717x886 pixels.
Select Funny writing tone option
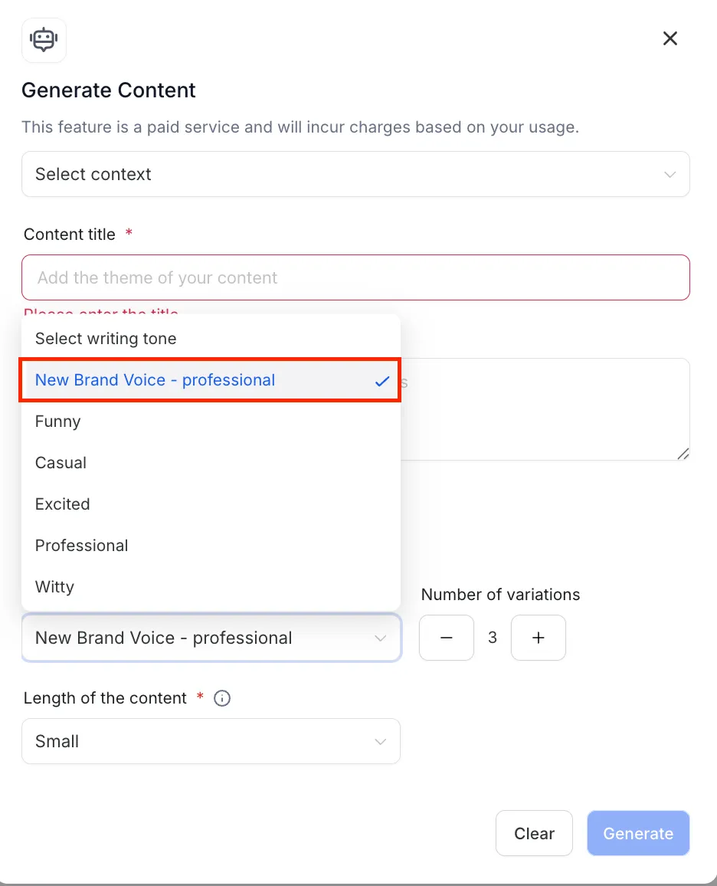[x=58, y=422]
